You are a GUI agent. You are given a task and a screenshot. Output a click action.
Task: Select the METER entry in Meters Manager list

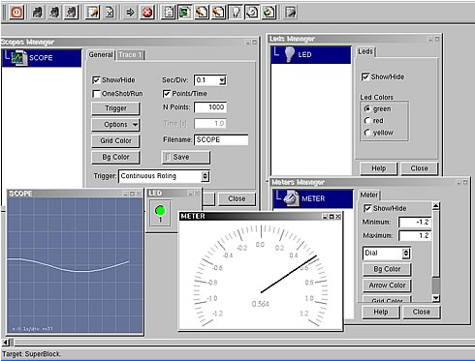313,198
